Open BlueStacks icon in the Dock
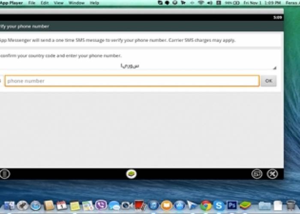The image size is (300, 214). pos(245,205)
